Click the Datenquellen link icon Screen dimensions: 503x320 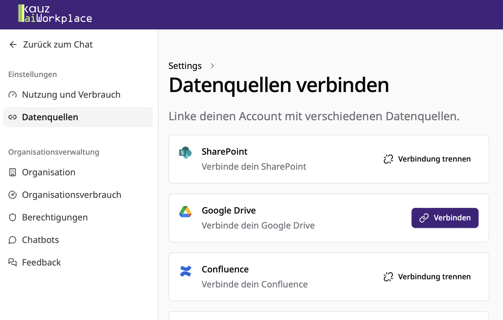click(13, 117)
